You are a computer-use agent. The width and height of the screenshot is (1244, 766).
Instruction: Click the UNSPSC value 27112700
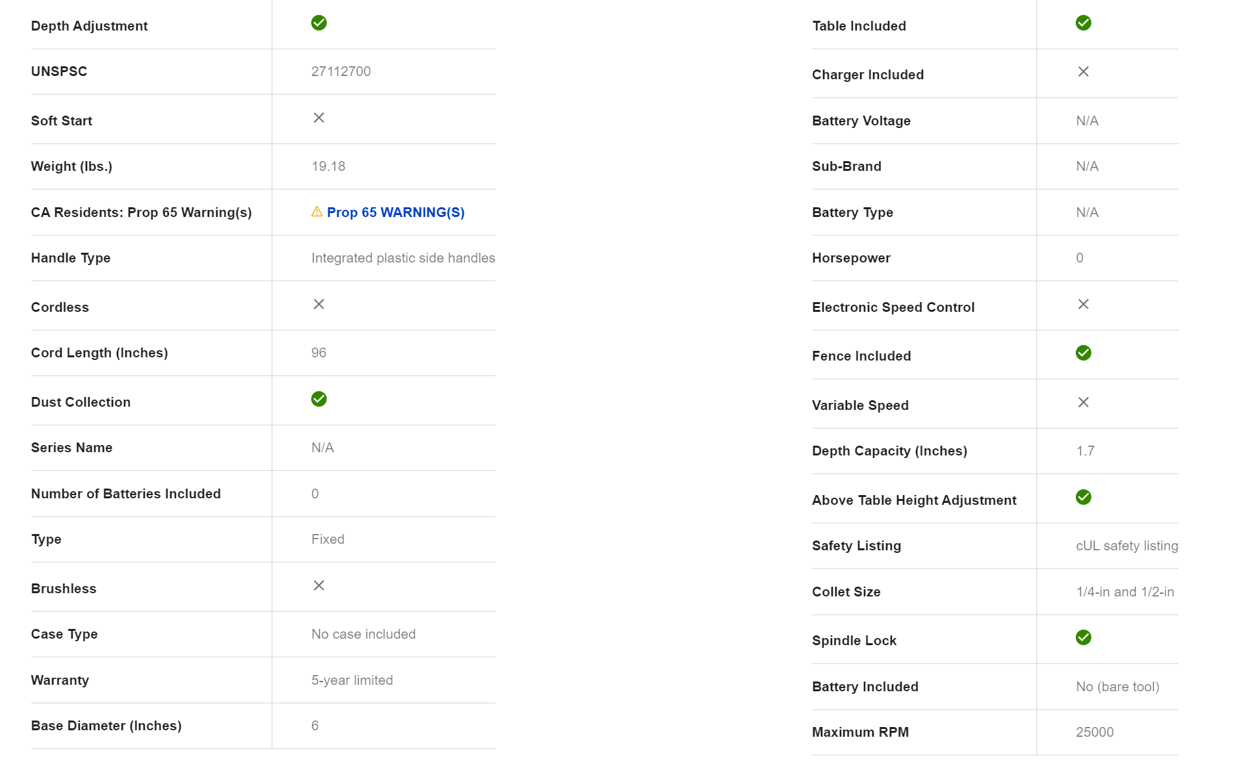[340, 71]
